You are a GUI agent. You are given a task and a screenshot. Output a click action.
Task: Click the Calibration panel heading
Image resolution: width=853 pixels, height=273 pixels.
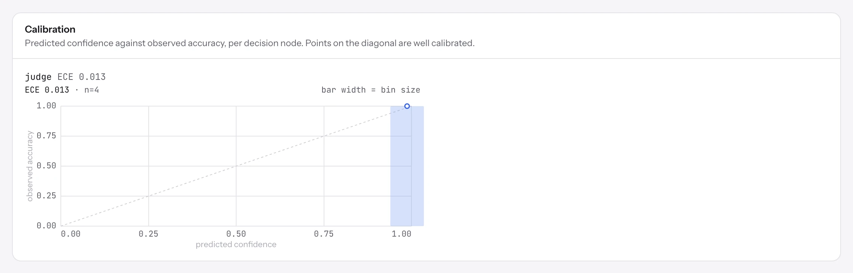point(50,29)
